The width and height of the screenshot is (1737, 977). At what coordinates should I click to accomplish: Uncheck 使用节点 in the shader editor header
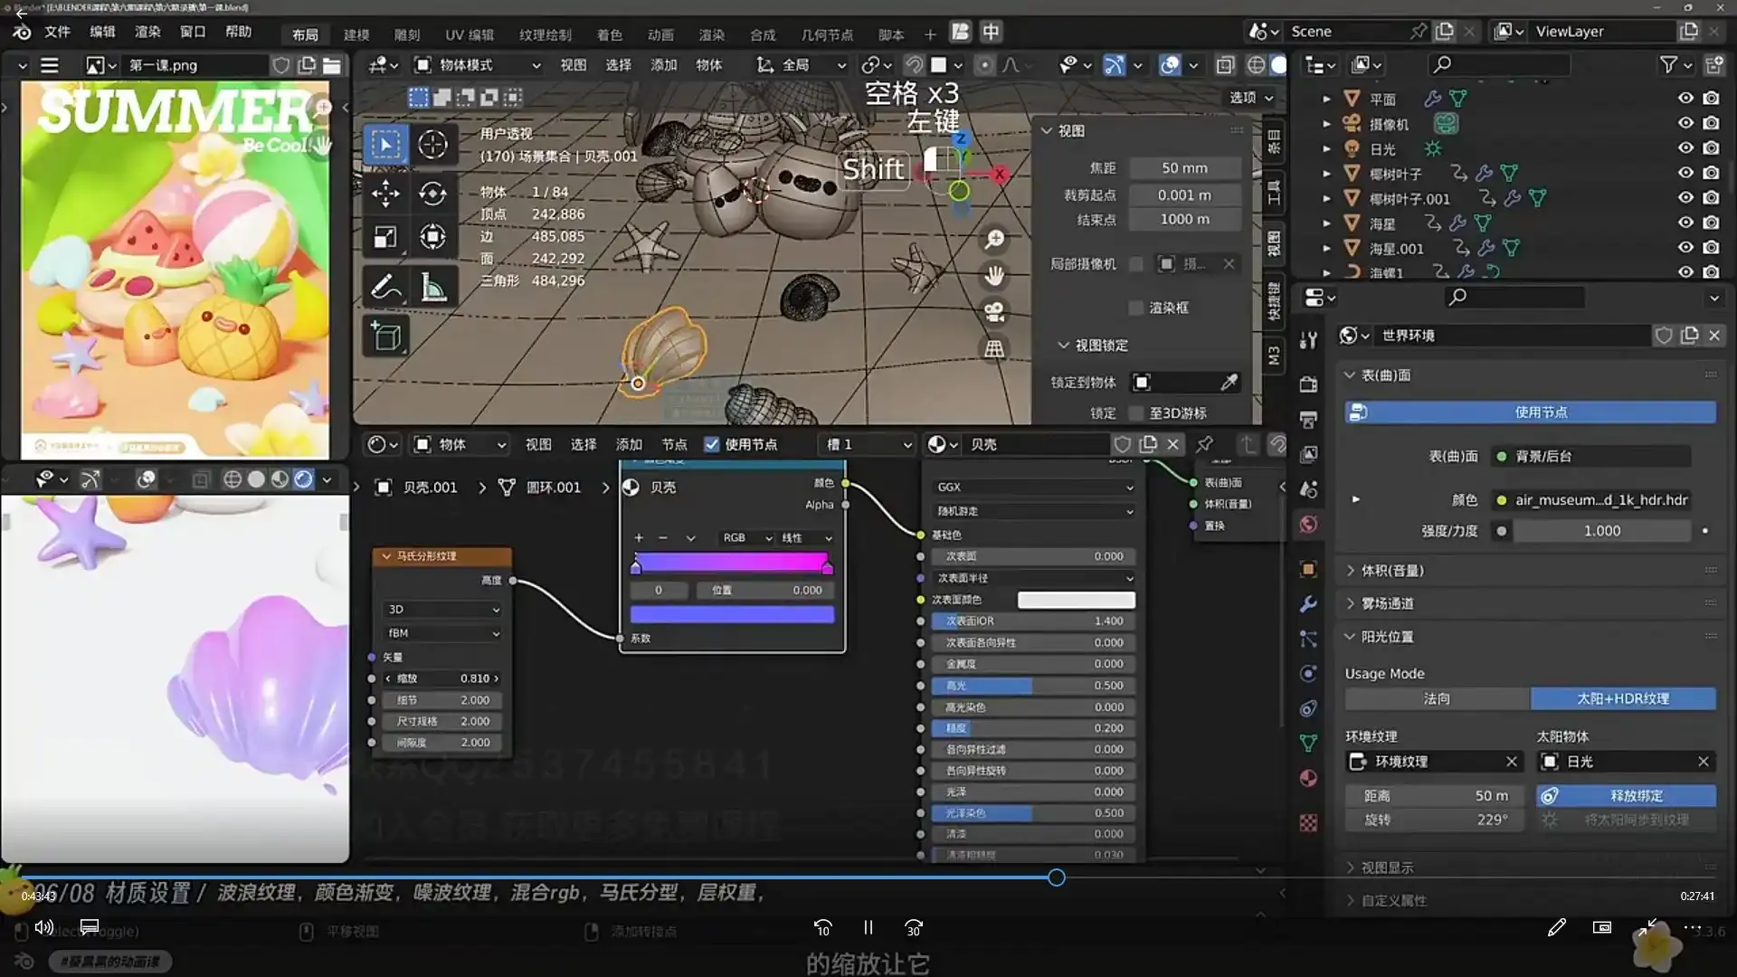(x=712, y=444)
